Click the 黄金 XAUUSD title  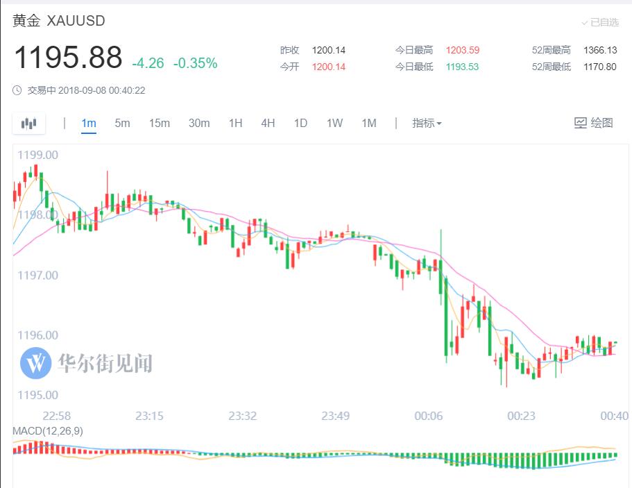coord(59,21)
